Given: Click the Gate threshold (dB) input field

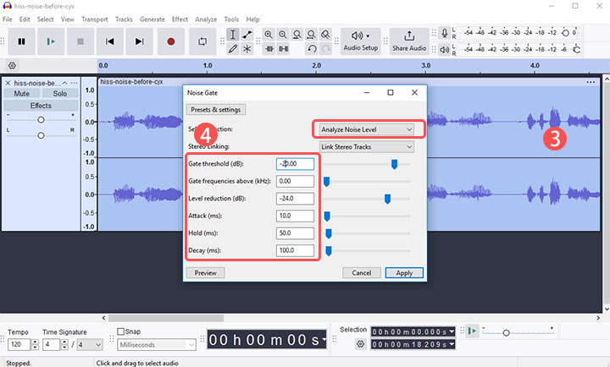Looking at the screenshot, I should tap(295, 164).
